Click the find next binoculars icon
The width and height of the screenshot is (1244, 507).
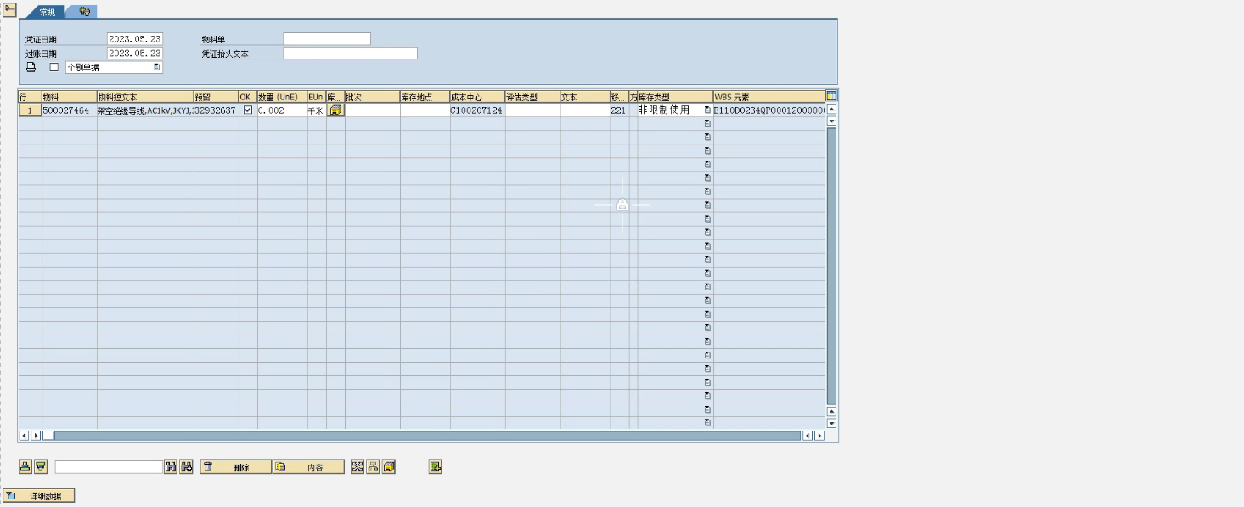coord(186,467)
